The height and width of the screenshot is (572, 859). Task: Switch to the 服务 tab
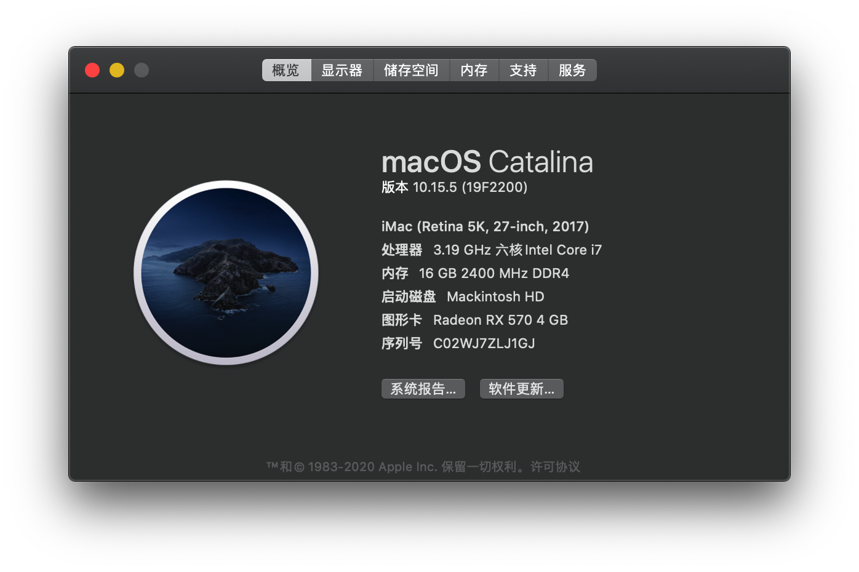[572, 70]
